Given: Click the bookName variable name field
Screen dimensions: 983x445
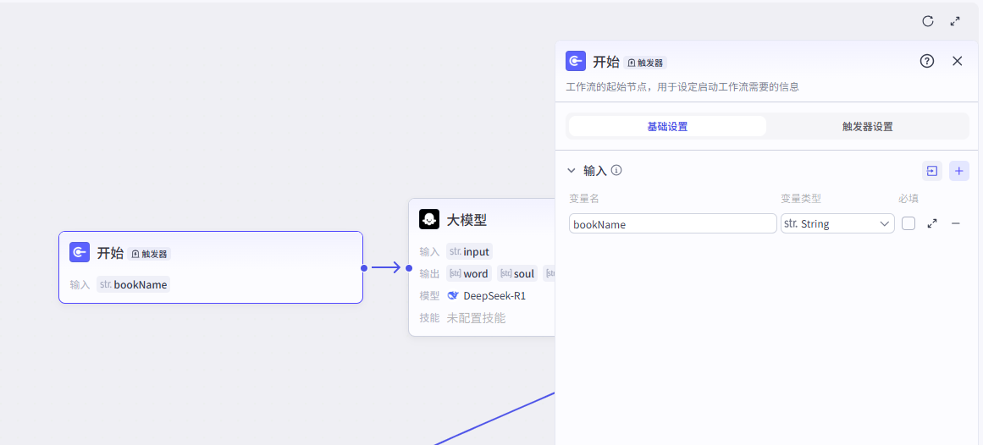Looking at the screenshot, I should click(672, 223).
